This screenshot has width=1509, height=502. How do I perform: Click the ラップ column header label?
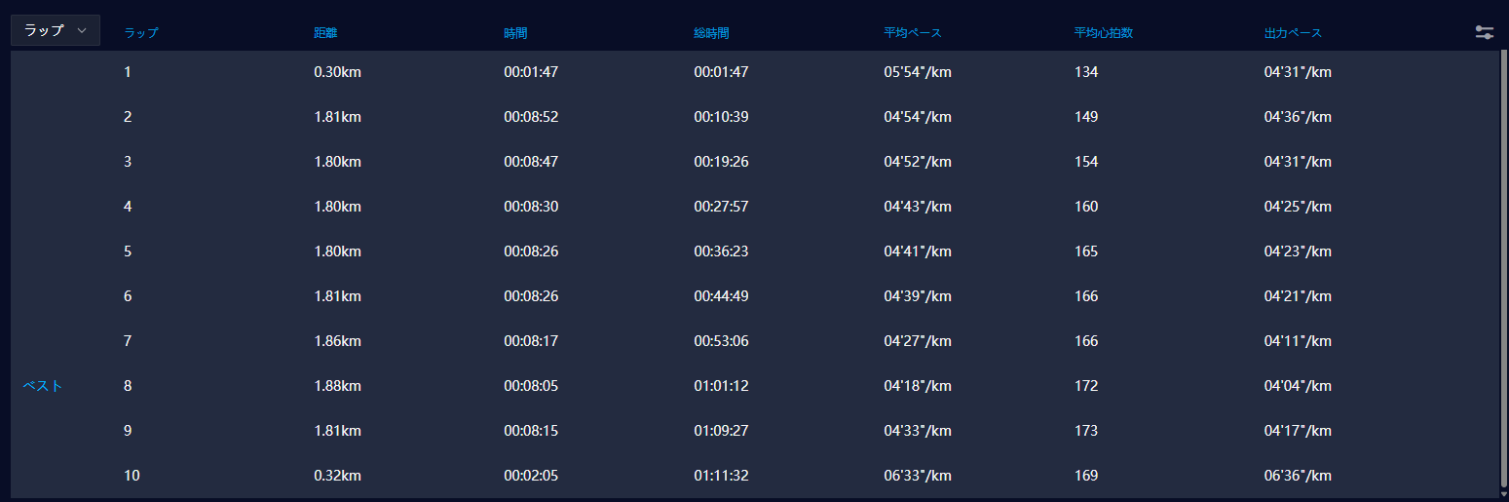[x=141, y=33]
